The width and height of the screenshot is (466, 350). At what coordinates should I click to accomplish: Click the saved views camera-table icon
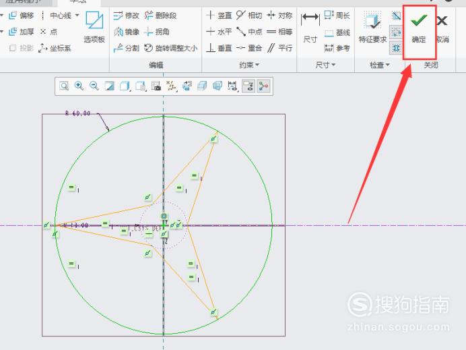pyautogui.click(x=156, y=86)
